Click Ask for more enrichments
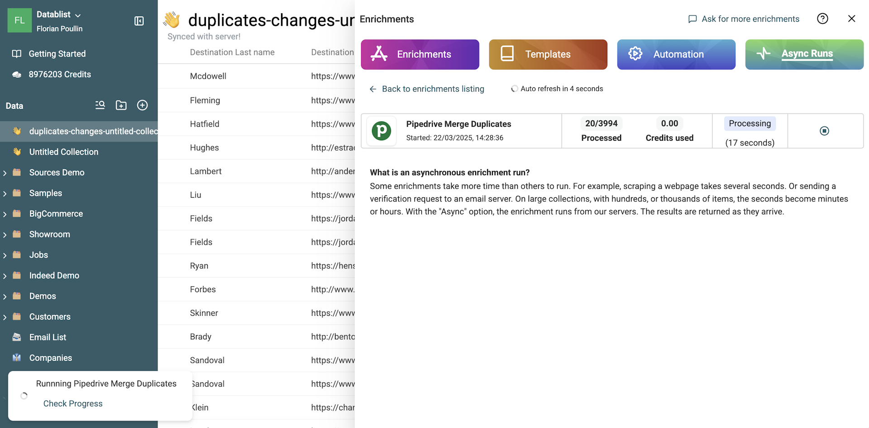The image size is (869, 428). [x=744, y=19]
